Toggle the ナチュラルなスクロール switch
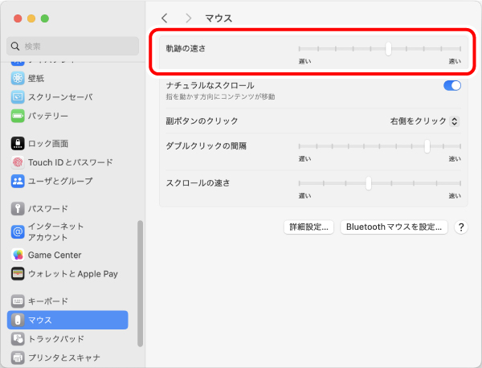Image resolution: width=482 pixels, height=368 pixels. (451, 85)
